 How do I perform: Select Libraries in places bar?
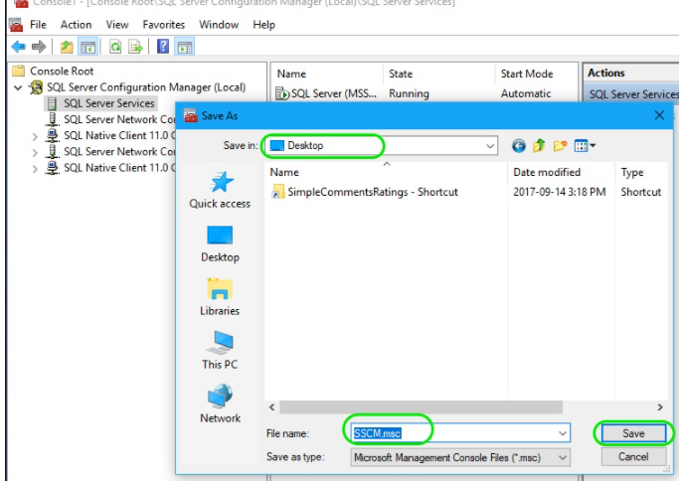pos(220,297)
